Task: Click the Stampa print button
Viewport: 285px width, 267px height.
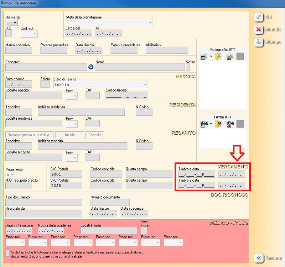Action: point(268,42)
